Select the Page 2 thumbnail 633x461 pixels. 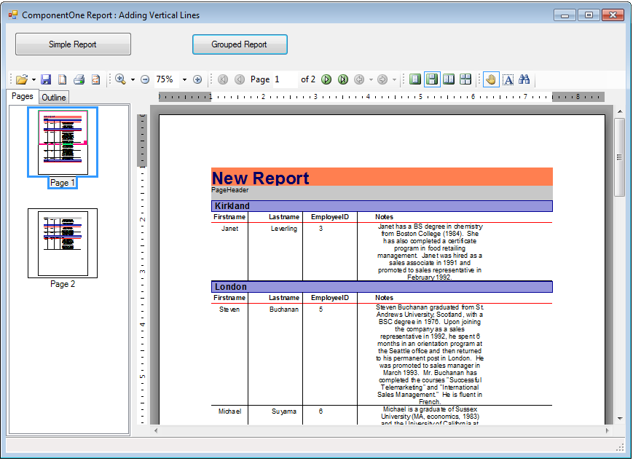63,243
